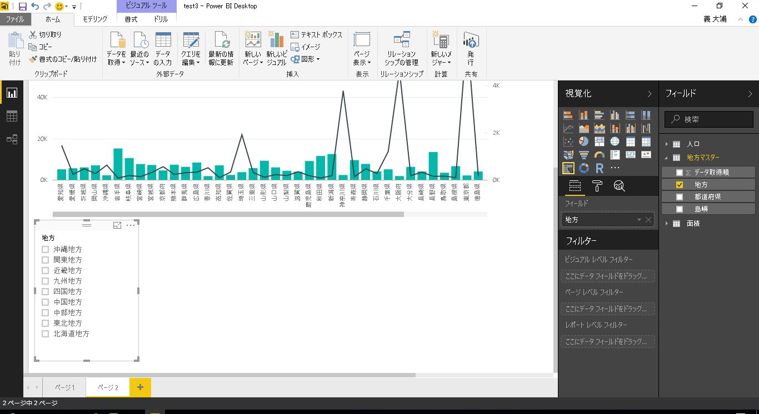The width and height of the screenshot is (759, 414).
Task: Open the ファイル menu tab
Action: point(15,19)
